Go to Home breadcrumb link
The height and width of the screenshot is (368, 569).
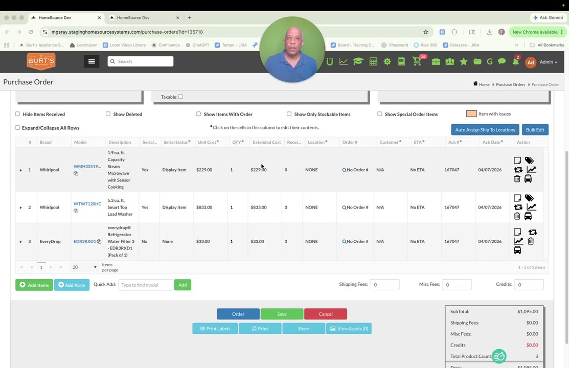tap(484, 84)
